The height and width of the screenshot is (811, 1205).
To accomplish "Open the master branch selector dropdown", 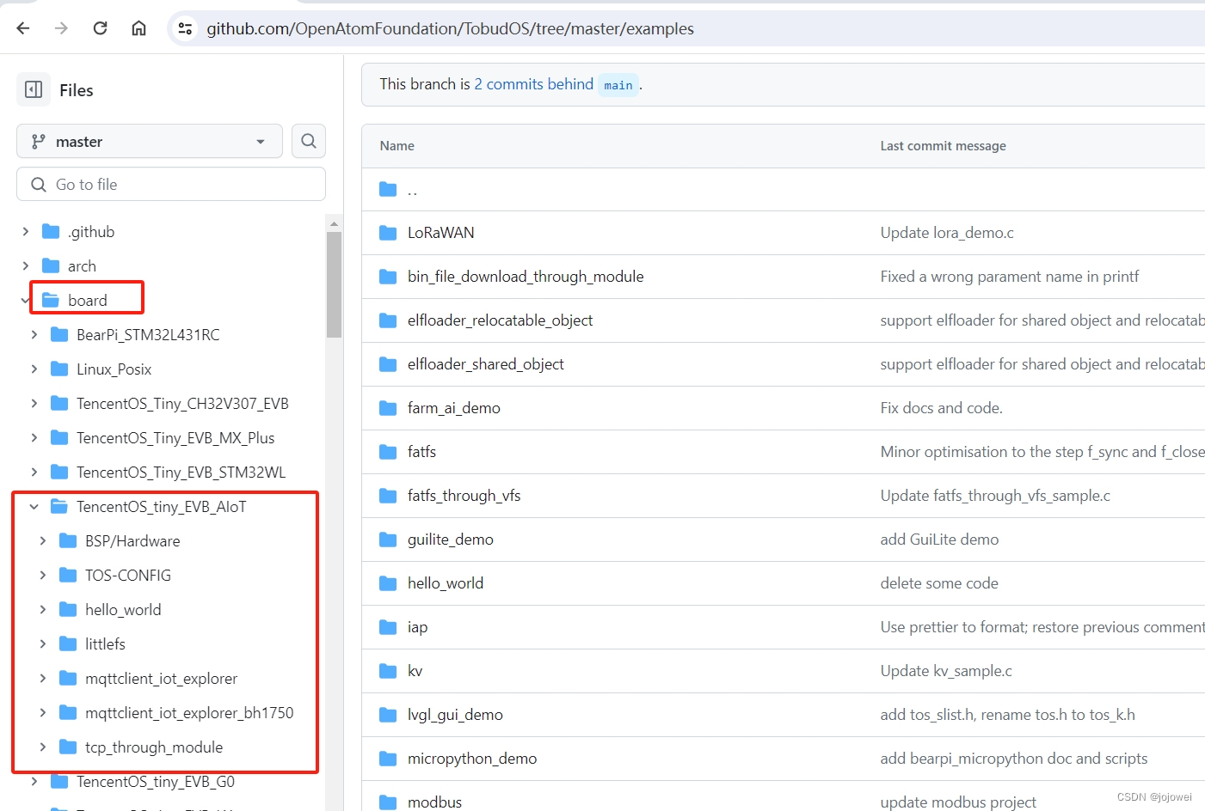I will 150,141.
